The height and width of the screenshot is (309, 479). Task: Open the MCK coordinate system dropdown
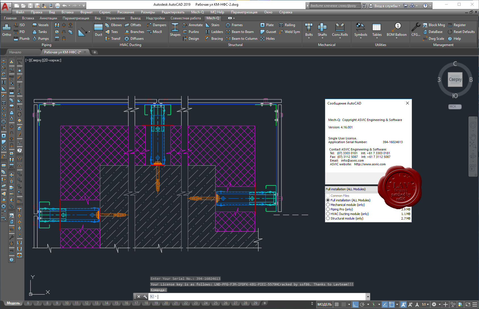pos(455,107)
